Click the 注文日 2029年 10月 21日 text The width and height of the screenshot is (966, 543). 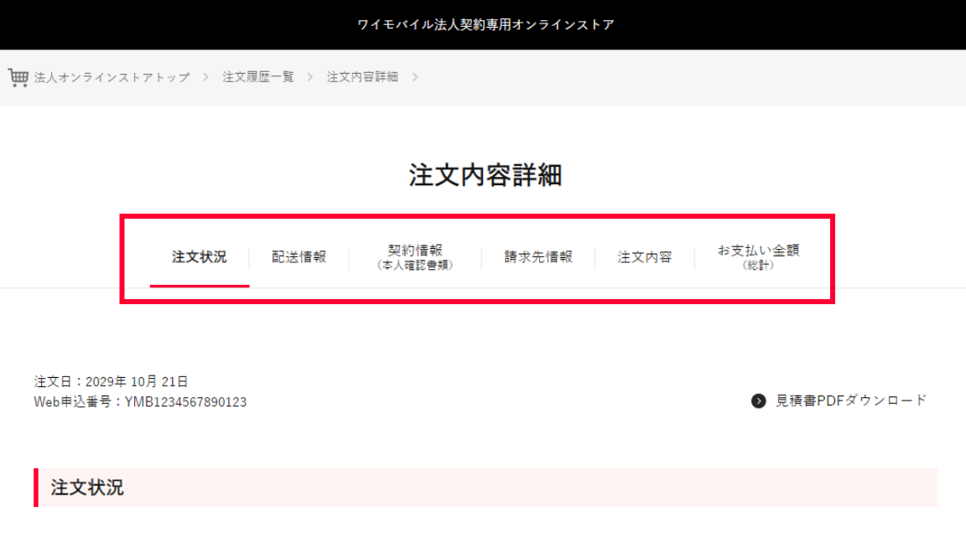coord(111,382)
